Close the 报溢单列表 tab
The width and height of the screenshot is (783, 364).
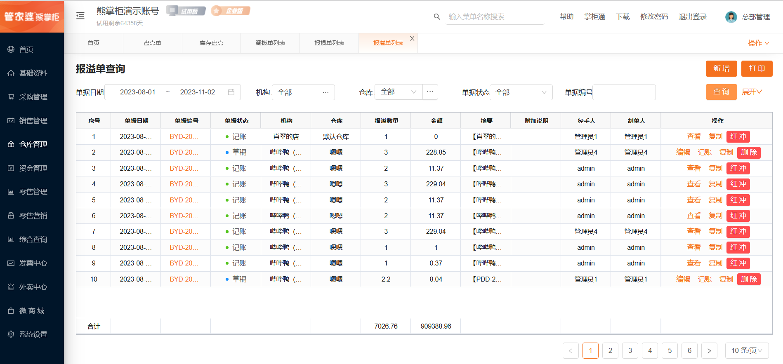[412, 38]
